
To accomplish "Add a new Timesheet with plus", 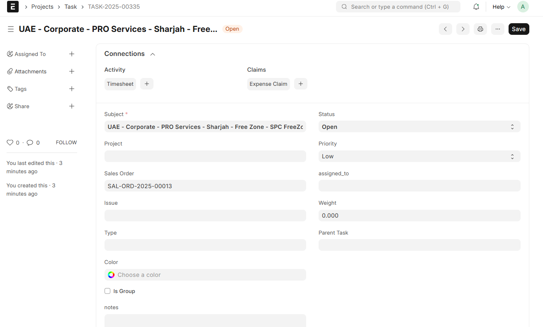I will coord(146,84).
